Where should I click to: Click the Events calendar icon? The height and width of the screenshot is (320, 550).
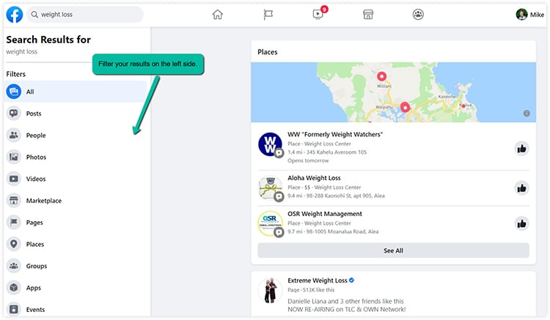(x=14, y=310)
